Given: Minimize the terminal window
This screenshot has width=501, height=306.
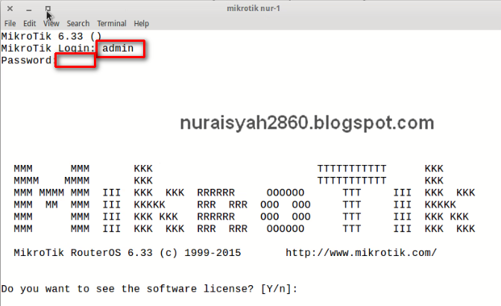Looking at the screenshot, I should point(29,9).
